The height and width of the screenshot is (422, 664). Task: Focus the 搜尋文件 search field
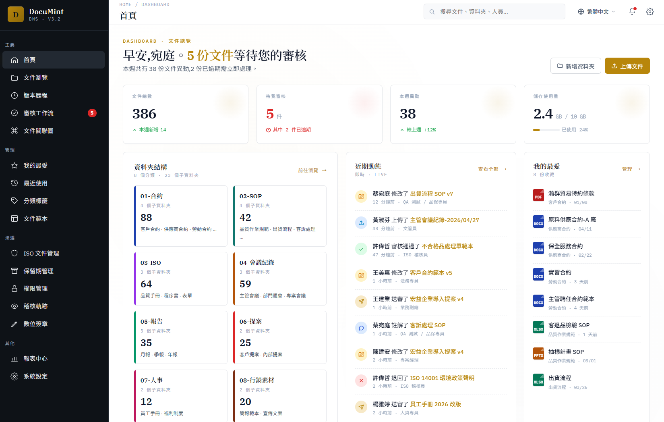494,12
